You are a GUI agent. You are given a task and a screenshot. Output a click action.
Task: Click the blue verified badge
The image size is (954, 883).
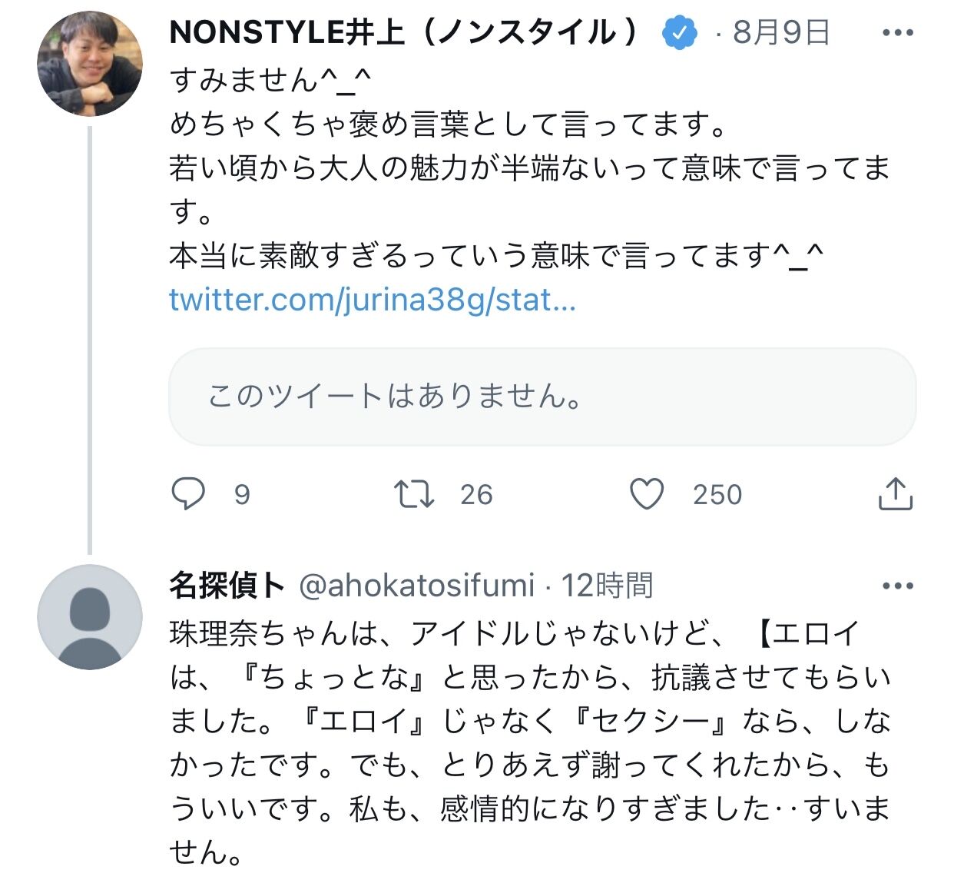[680, 33]
